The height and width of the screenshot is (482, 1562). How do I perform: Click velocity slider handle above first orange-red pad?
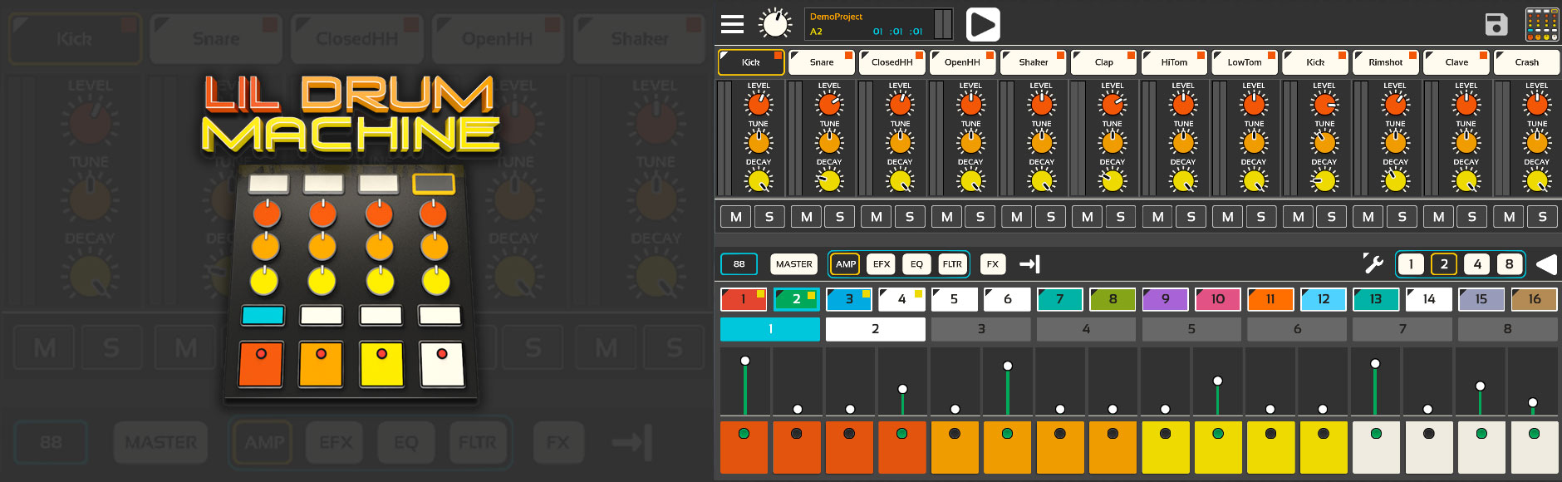click(745, 361)
